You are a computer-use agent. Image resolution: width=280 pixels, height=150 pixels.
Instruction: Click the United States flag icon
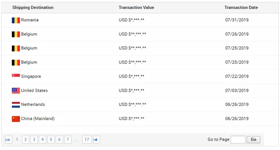(16, 90)
